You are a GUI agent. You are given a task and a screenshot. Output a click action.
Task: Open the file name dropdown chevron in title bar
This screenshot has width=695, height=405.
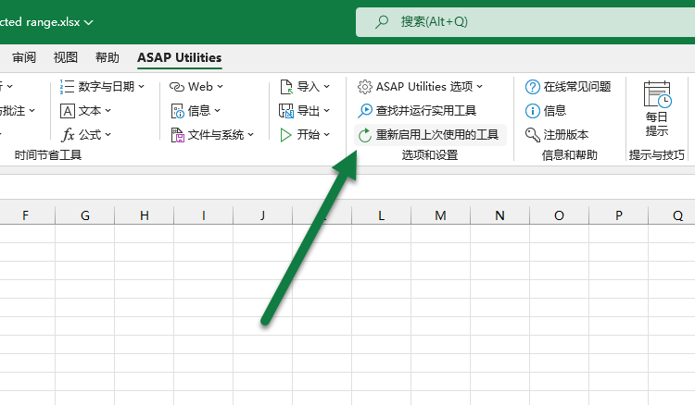click(89, 22)
